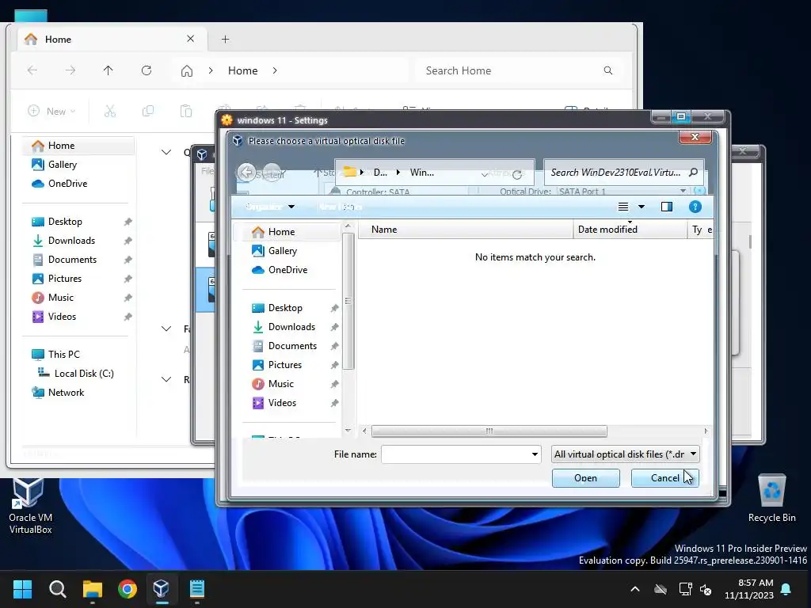Go up one level in File Explorer
The image size is (811, 608).
(108, 70)
